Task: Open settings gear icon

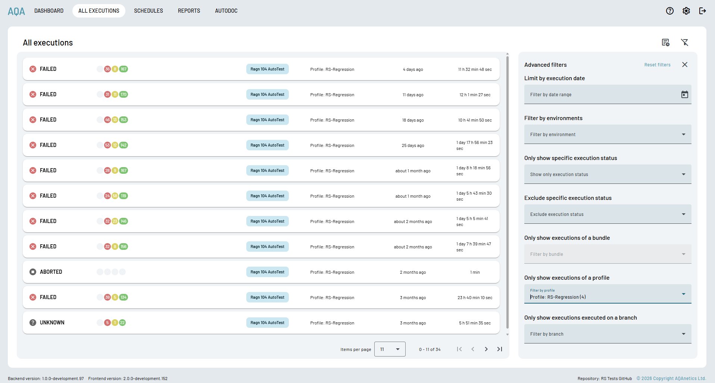Action: click(686, 11)
